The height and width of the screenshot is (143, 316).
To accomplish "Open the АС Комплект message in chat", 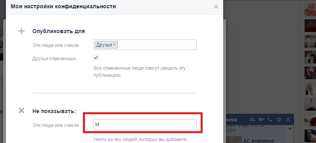I will 259,140.
